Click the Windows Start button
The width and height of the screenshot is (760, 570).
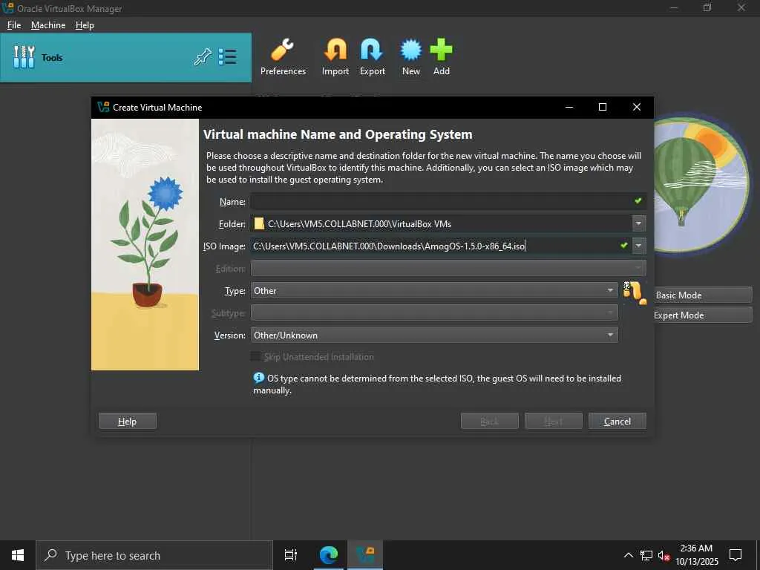coord(18,555)
